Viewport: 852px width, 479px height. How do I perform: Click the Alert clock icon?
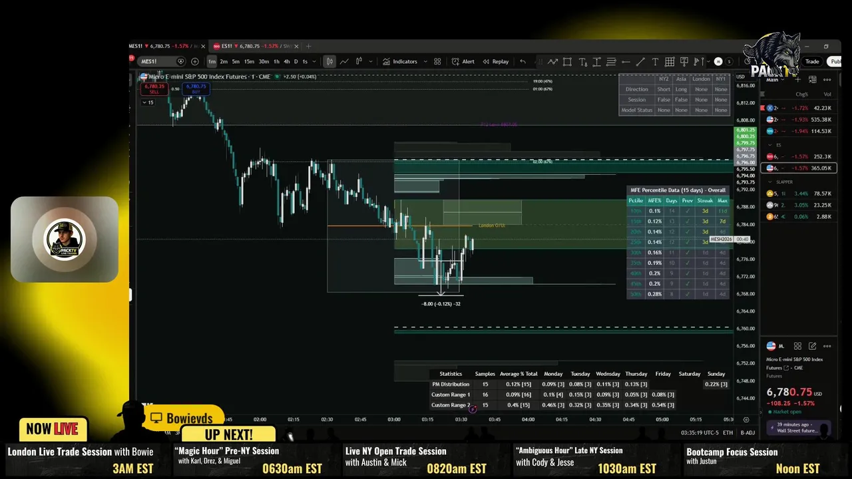click(455, 61)
